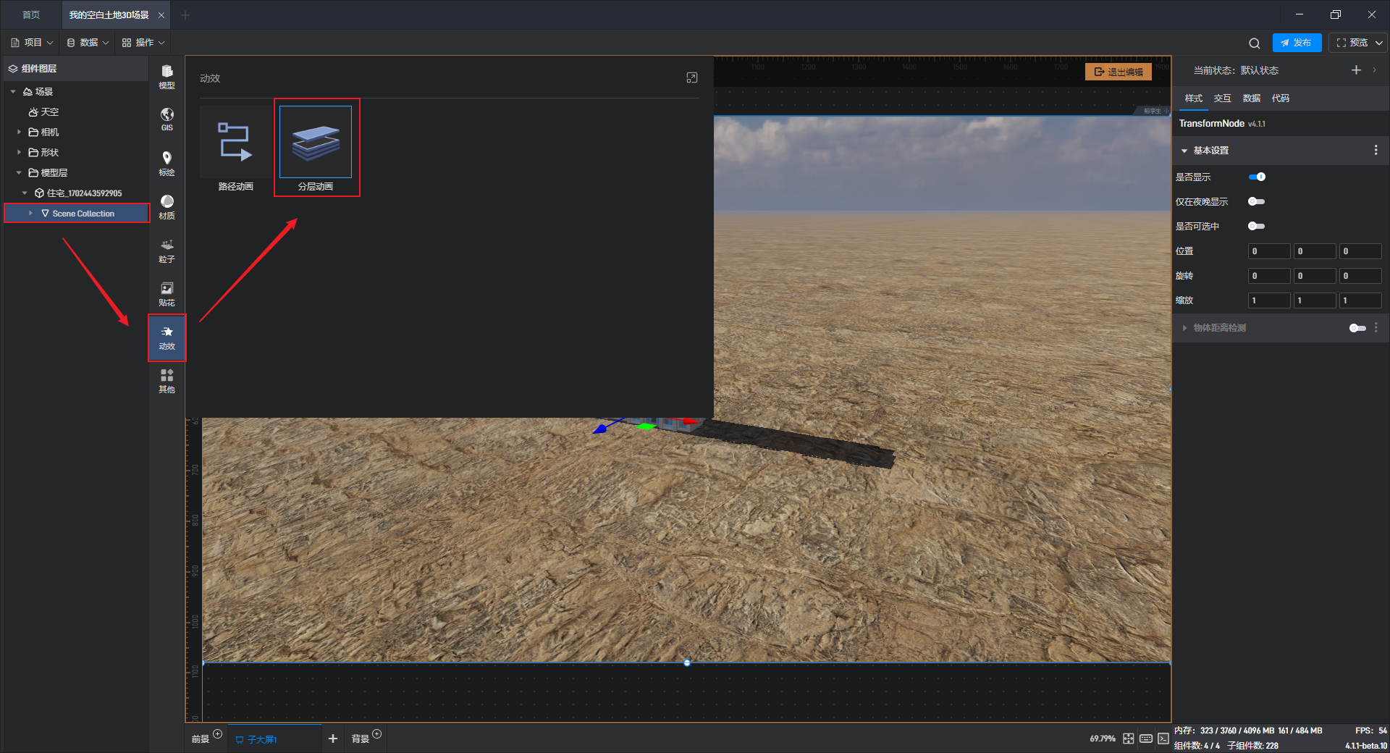Image resolution: width=1390 pixels, height=753 pixels.
Task: Open the console terminal icon
Action: 1163,739
